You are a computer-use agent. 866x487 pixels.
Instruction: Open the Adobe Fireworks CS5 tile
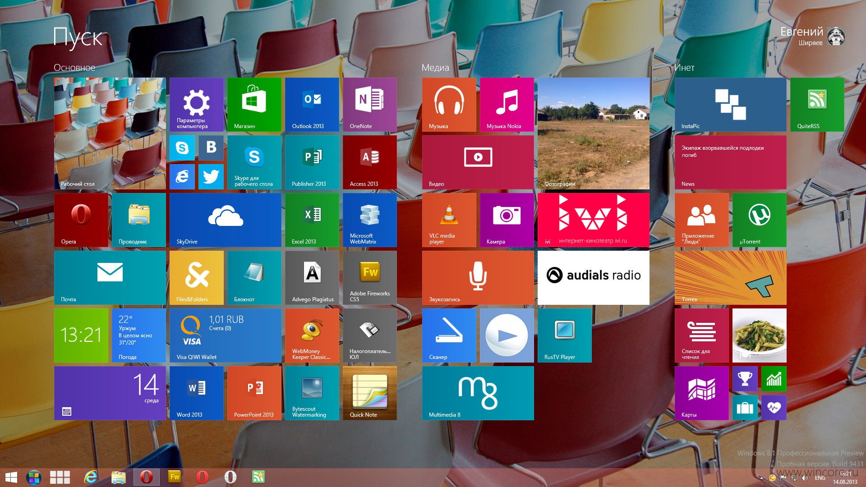[369, 278]
